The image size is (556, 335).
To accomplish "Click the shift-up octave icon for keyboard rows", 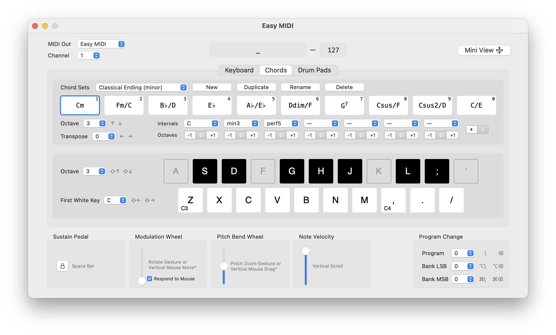I will tap(115, 171).
